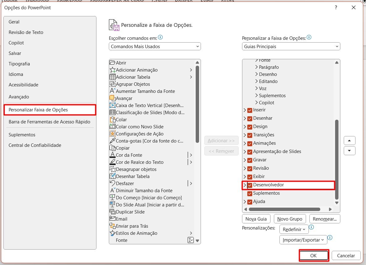Screen dimensions: 366x265
Task: Click the Caixa de Texto Vertical icon
Action: pos(112,105)
